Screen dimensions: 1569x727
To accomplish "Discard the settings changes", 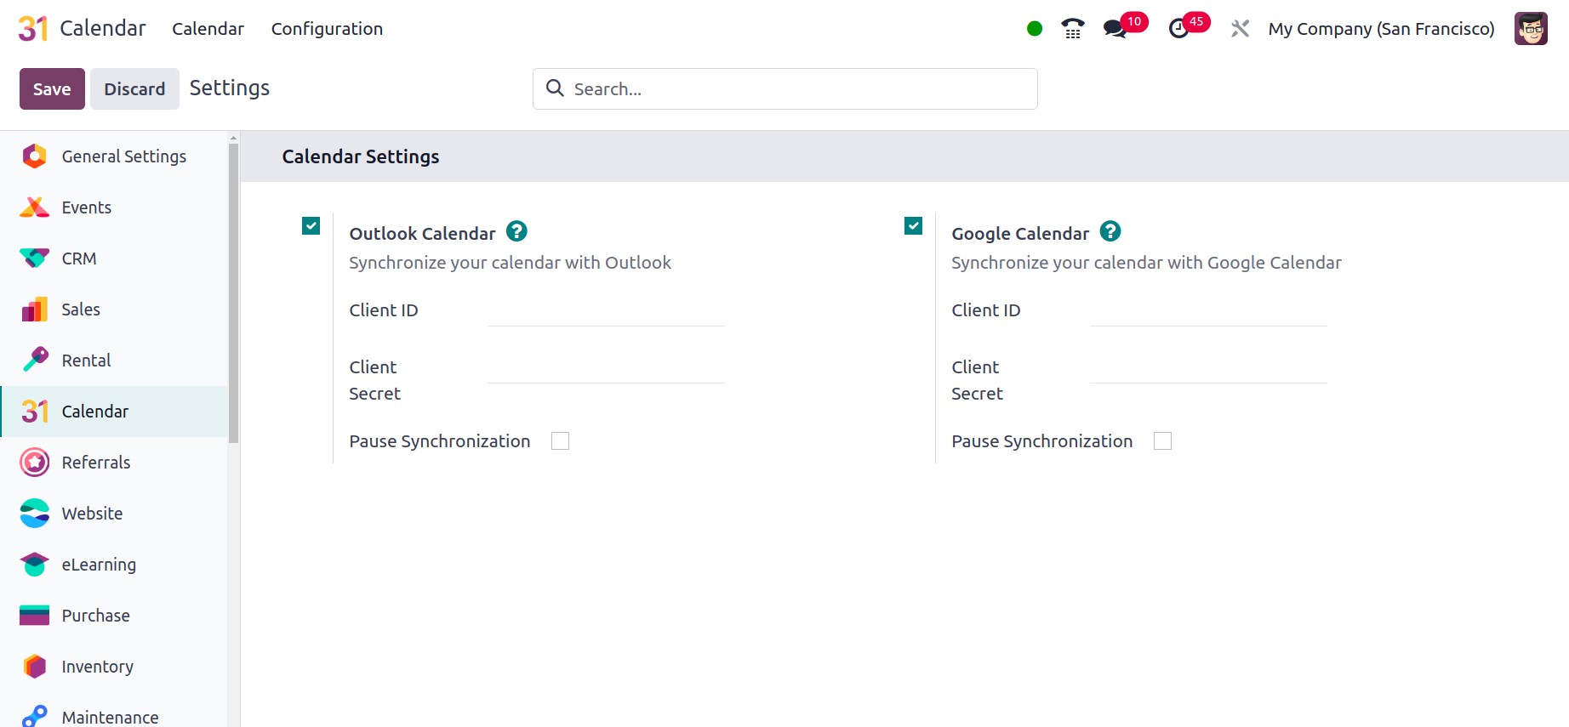I will coord(134,88).
